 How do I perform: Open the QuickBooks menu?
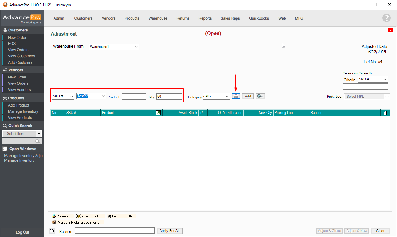(259, 18)
